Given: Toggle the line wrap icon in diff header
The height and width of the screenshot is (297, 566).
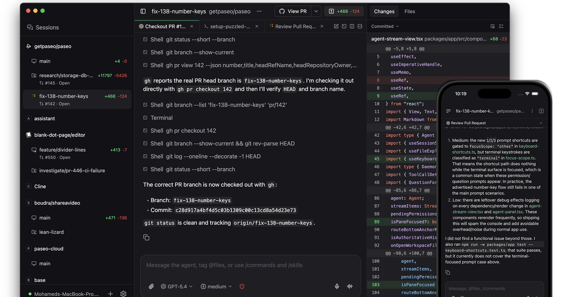Looking at the screenshot, I should (x=492, y=26).
